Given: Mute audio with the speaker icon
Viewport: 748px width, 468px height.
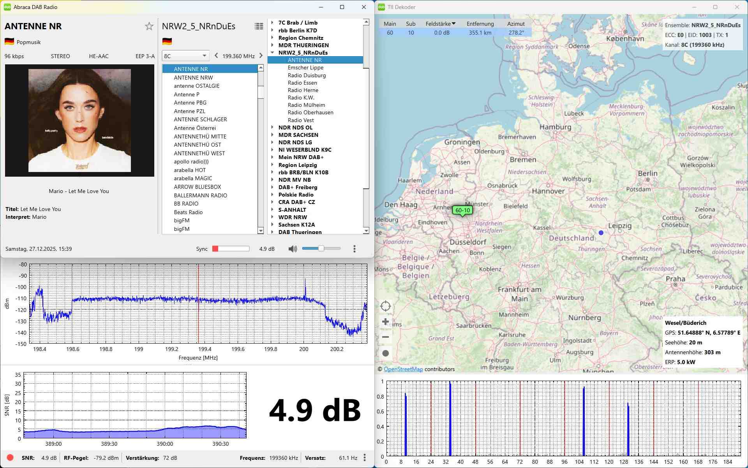Looking at the screenshot, I should coord(292,249).
